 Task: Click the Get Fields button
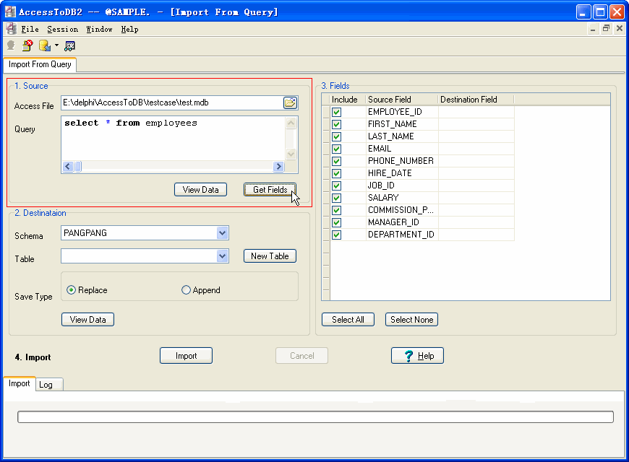(x=270, y=190)
